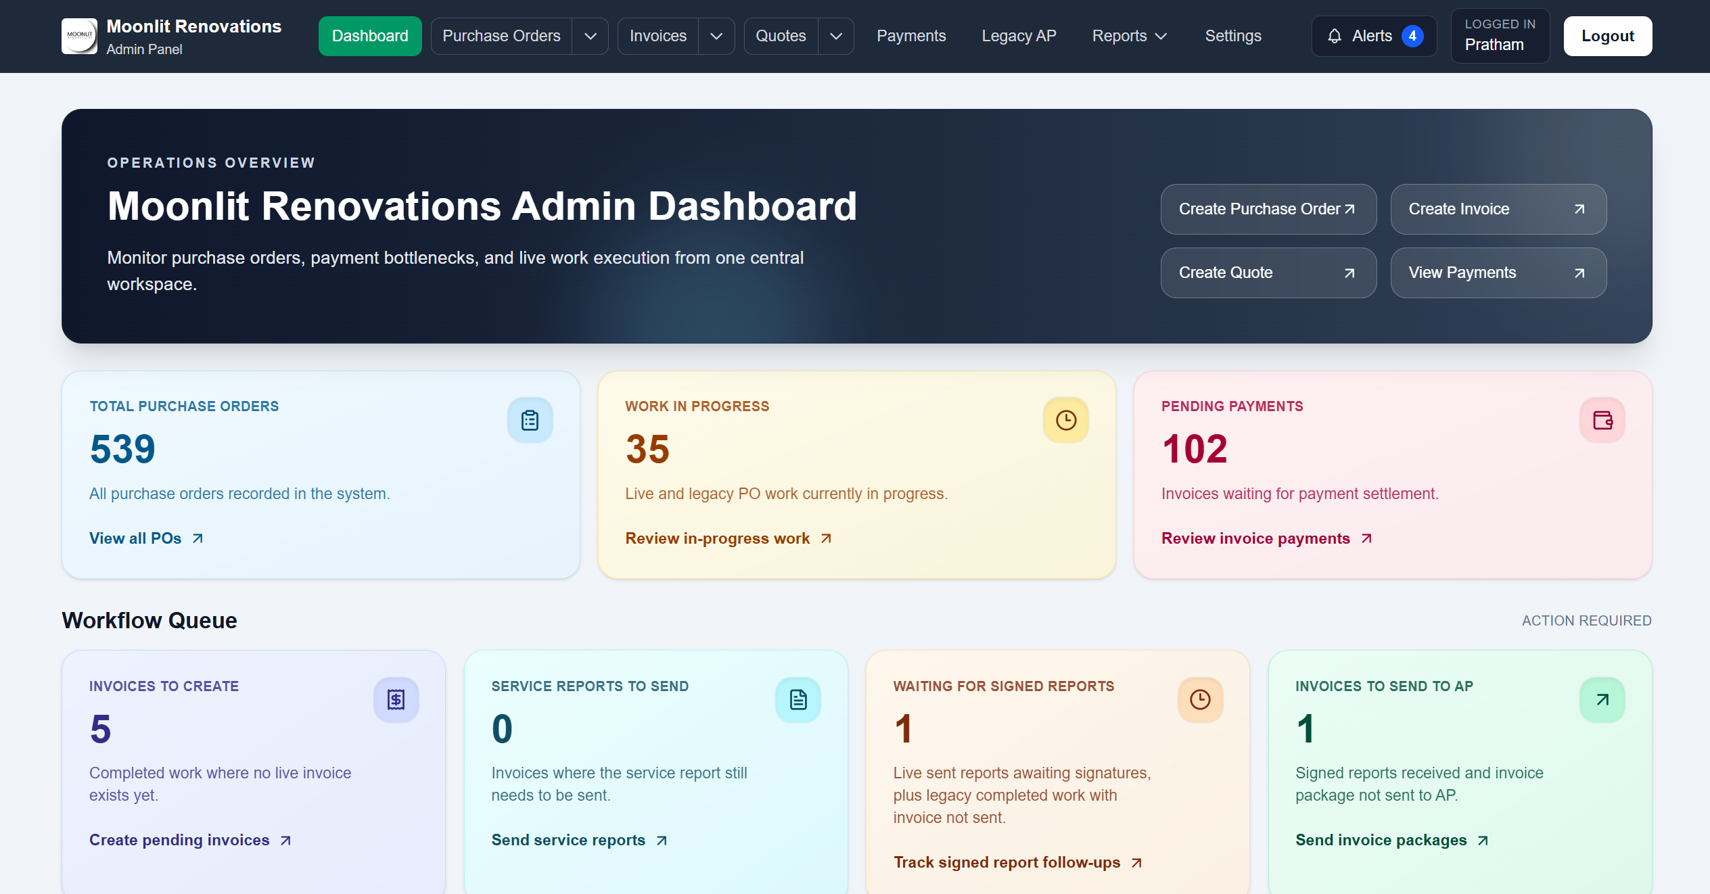The height and width of the screenshot is (894, 1710).
Task: Follow the View all POs link
Action: point(146,538)
